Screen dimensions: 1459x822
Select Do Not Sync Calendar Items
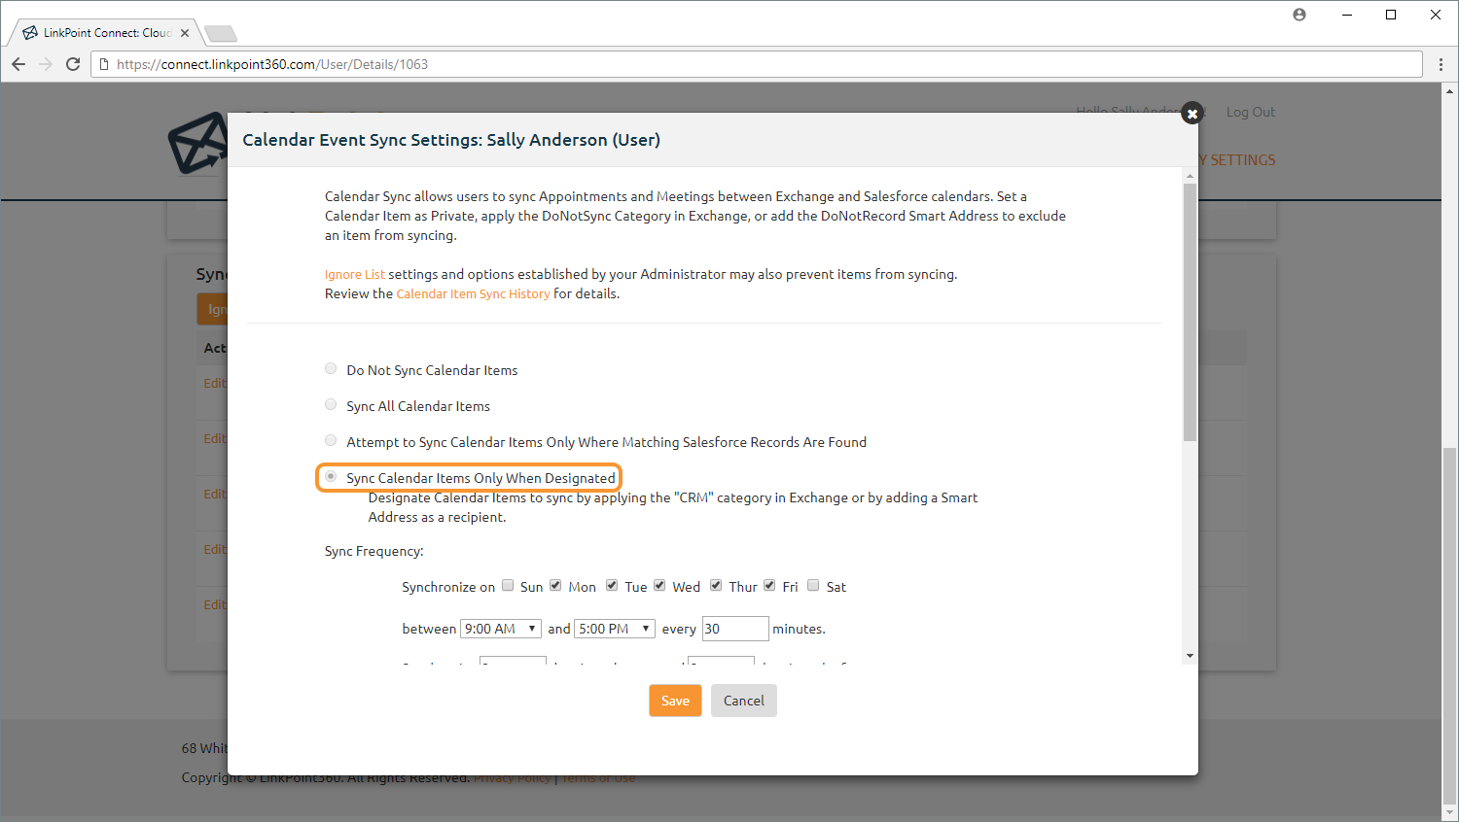[x=331, y=369]
